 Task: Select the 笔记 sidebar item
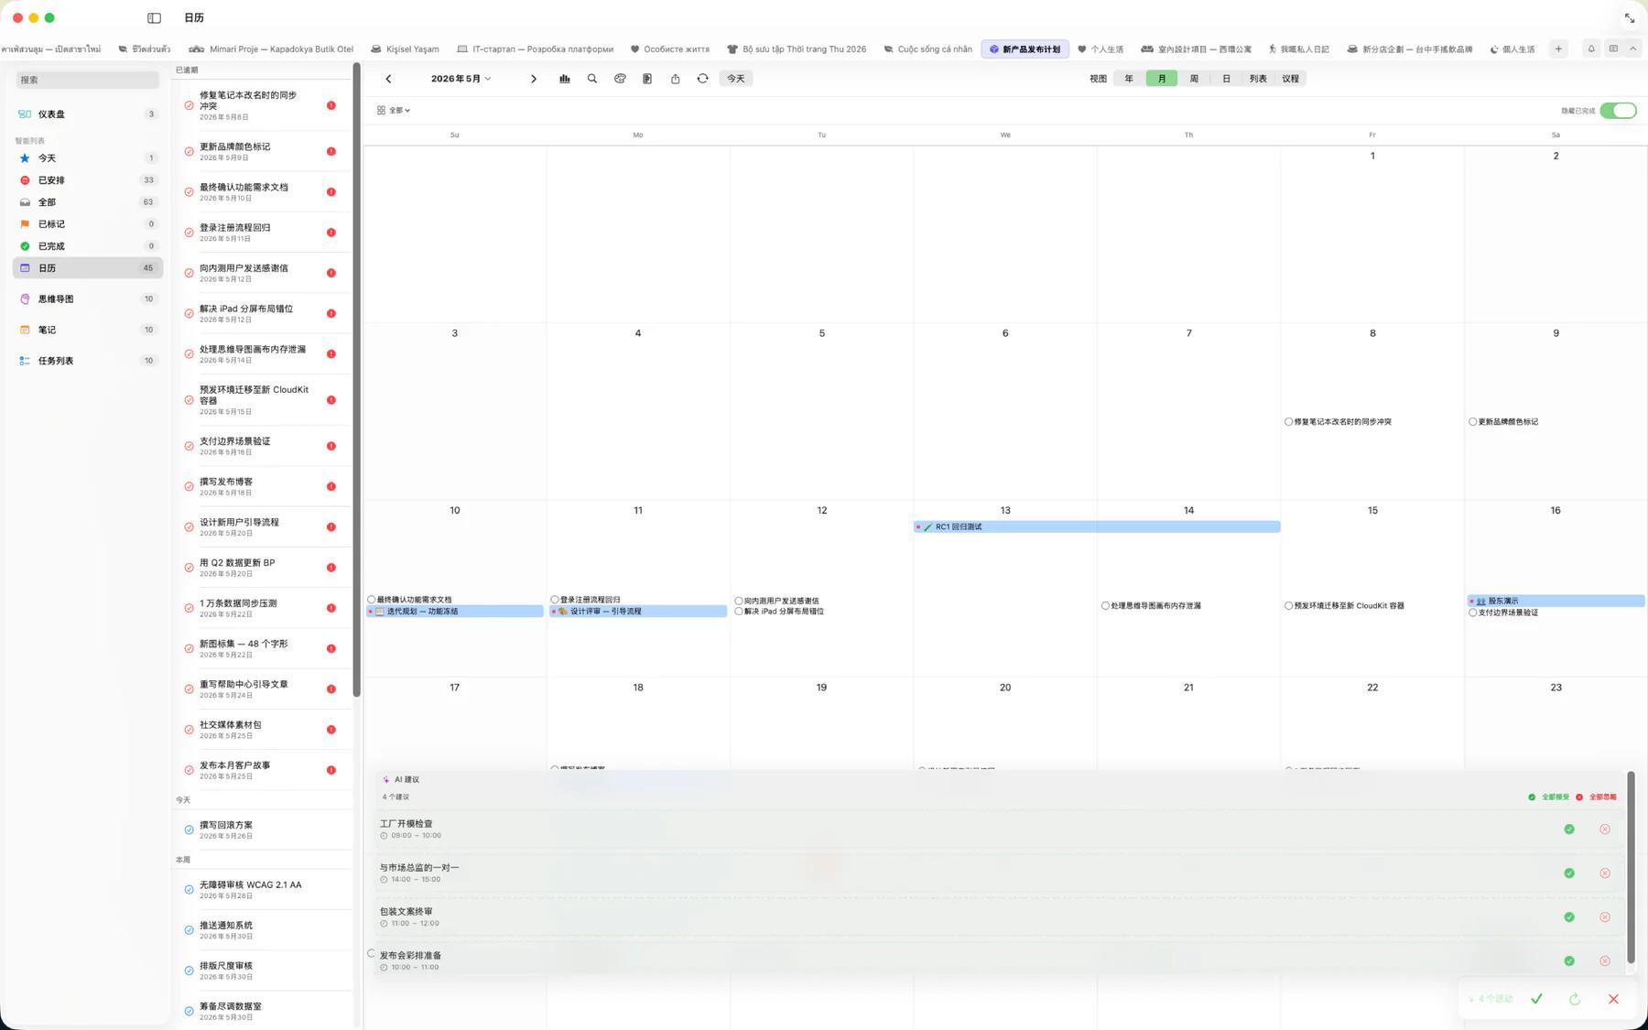tap(87, 330)
